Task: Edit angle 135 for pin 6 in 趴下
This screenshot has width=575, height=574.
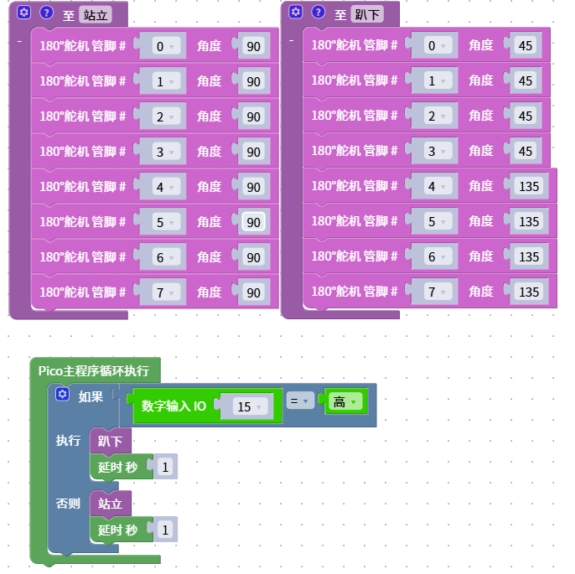Action: pos(529,256)
